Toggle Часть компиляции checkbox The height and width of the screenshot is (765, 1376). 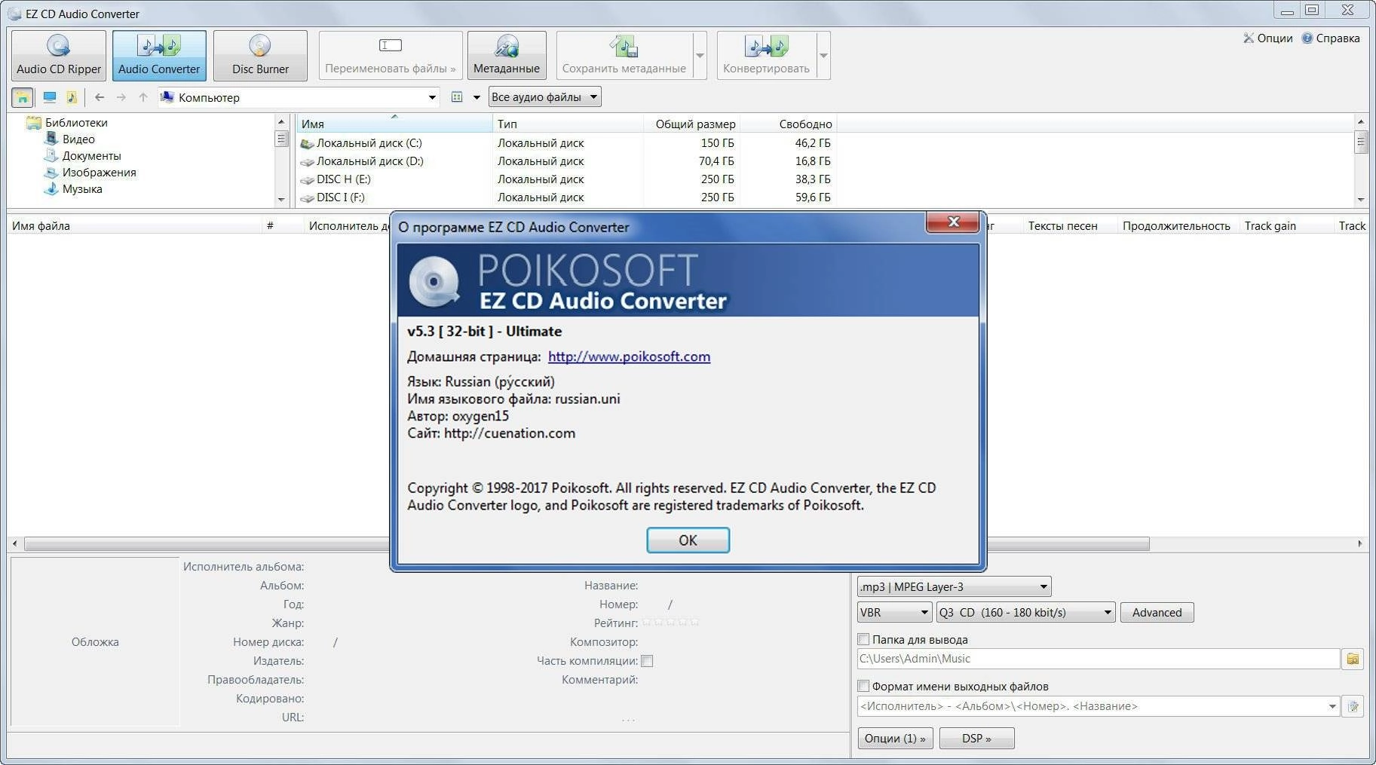click(x=647, y=661)
